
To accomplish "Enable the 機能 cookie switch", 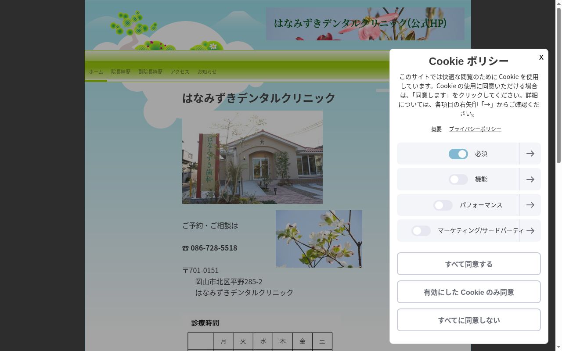I will coord(458,179).
